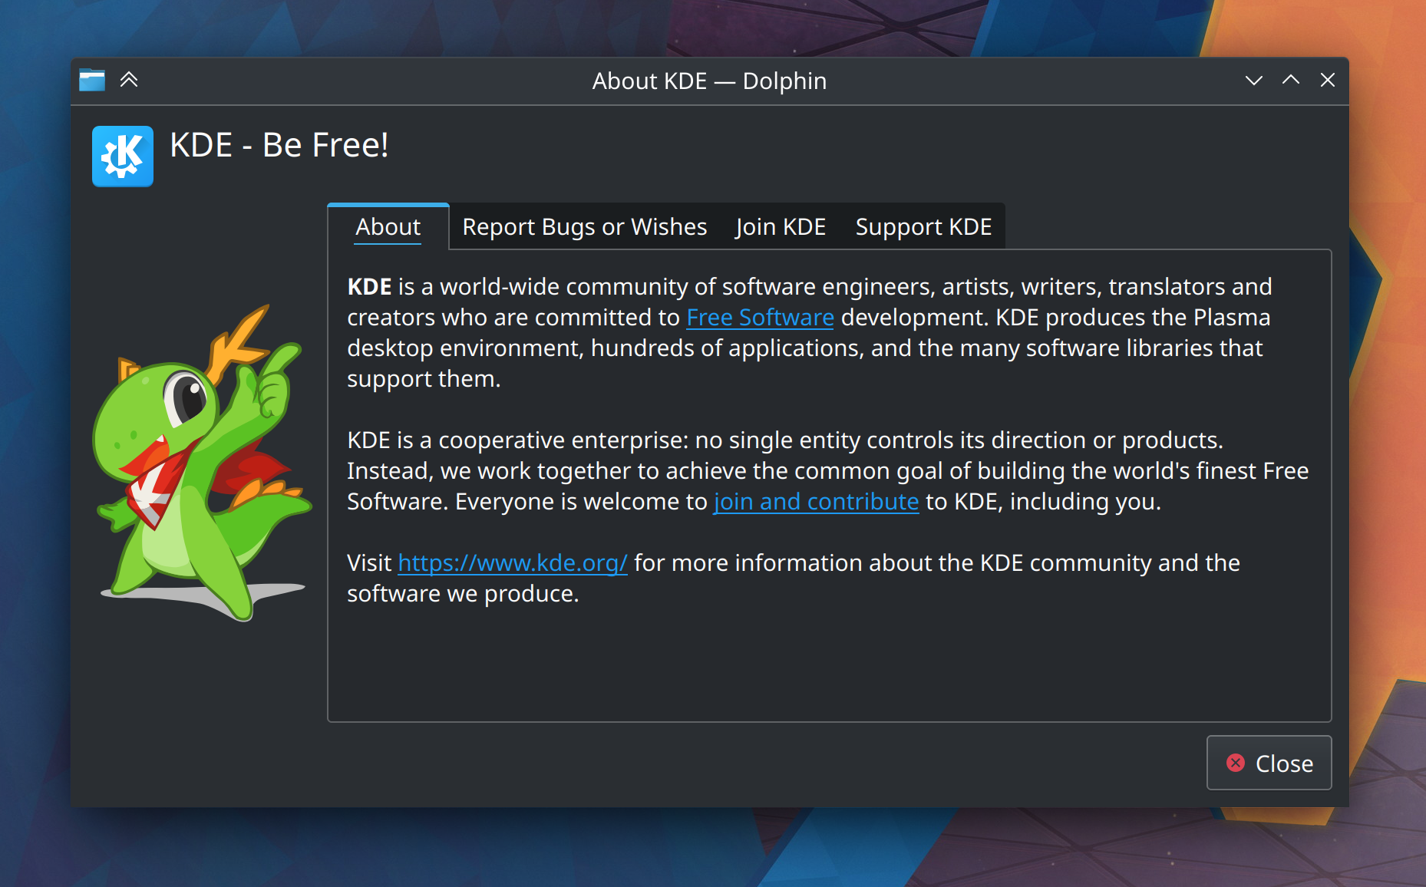Maximize the dialog using the up chevron icon
Image resolution: width=1426 pixels, height=887 pixels.
[1290, 80]
